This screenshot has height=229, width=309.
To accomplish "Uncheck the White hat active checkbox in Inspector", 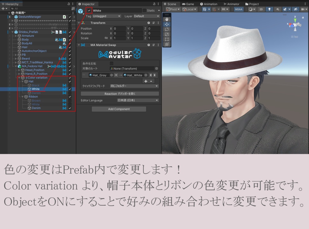I will [x=88, y=10].
